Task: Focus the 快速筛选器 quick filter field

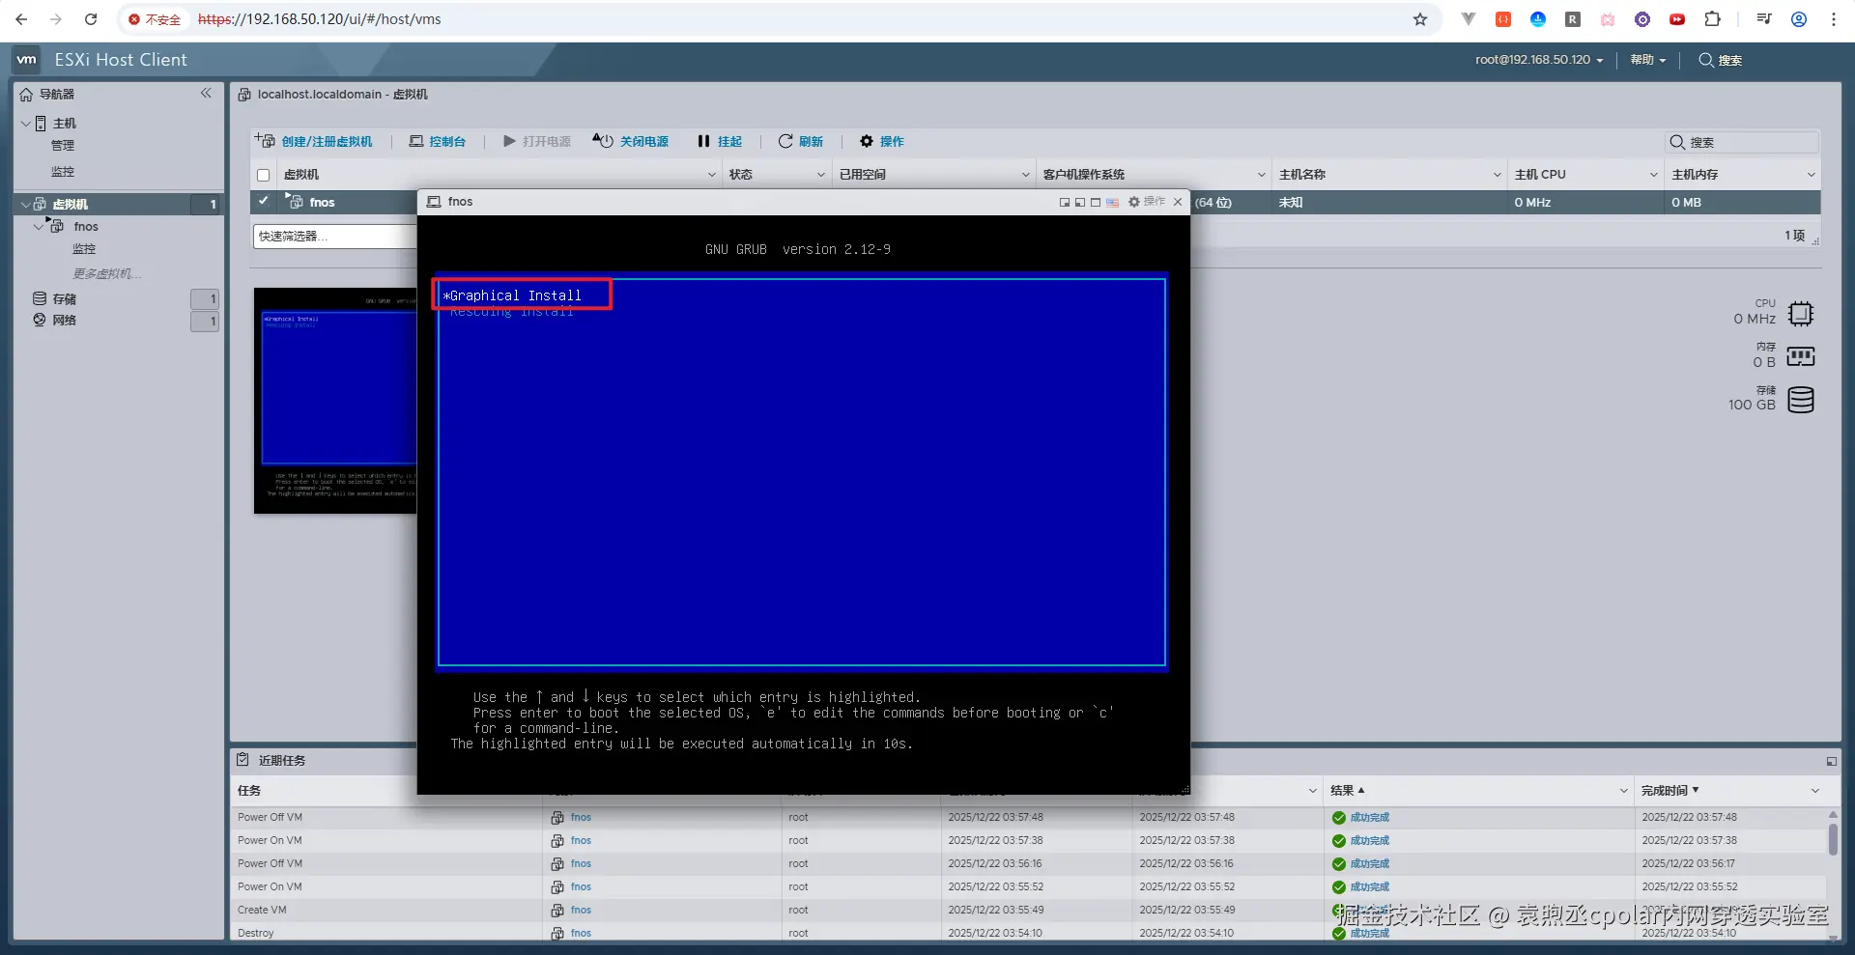Action: (335, 237)
